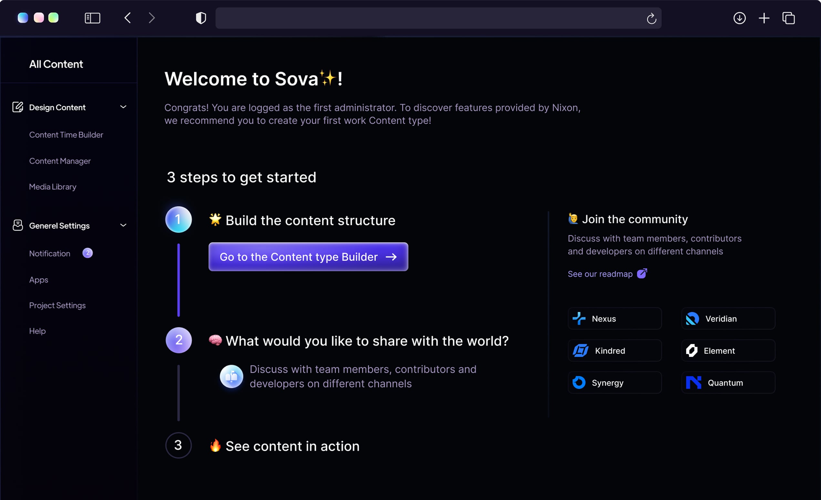Show tab overview icon

click(789, 18)
